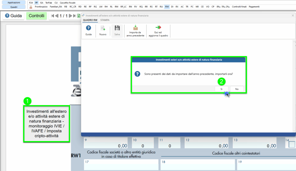Click the PDF icon before Frontespizio
The height and width of the screenshot is (171, 296).
click(31, 7)
